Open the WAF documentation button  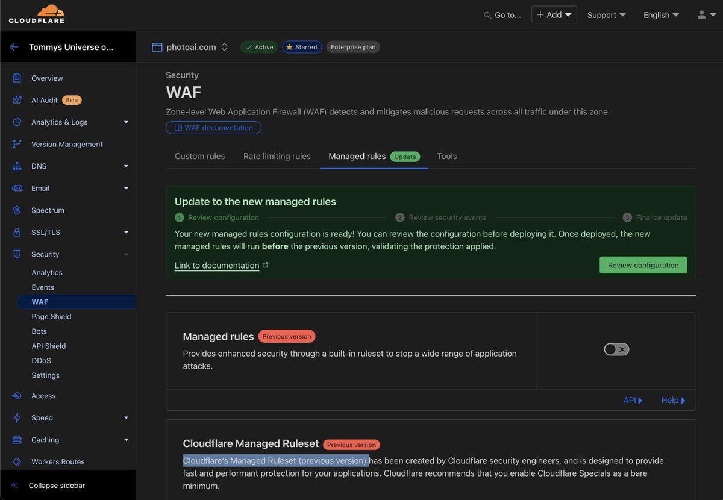[213, 128]
